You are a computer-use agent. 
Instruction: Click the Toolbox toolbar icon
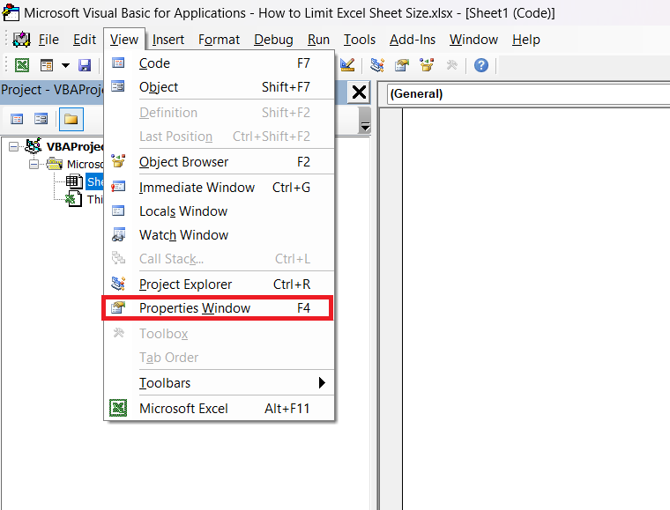pyautogui.click(x=451, y=65)
